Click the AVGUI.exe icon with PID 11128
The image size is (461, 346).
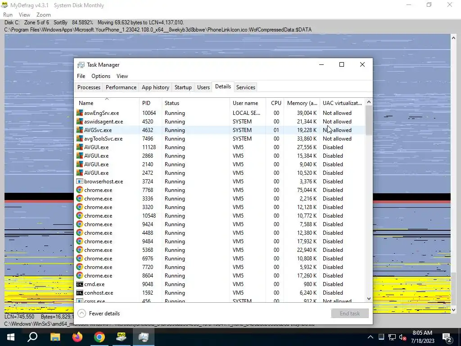click(79, 147)
